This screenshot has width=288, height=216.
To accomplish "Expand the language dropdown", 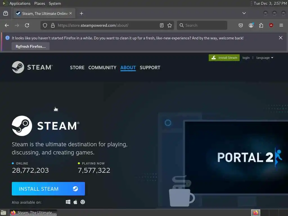I will point(265,58).
